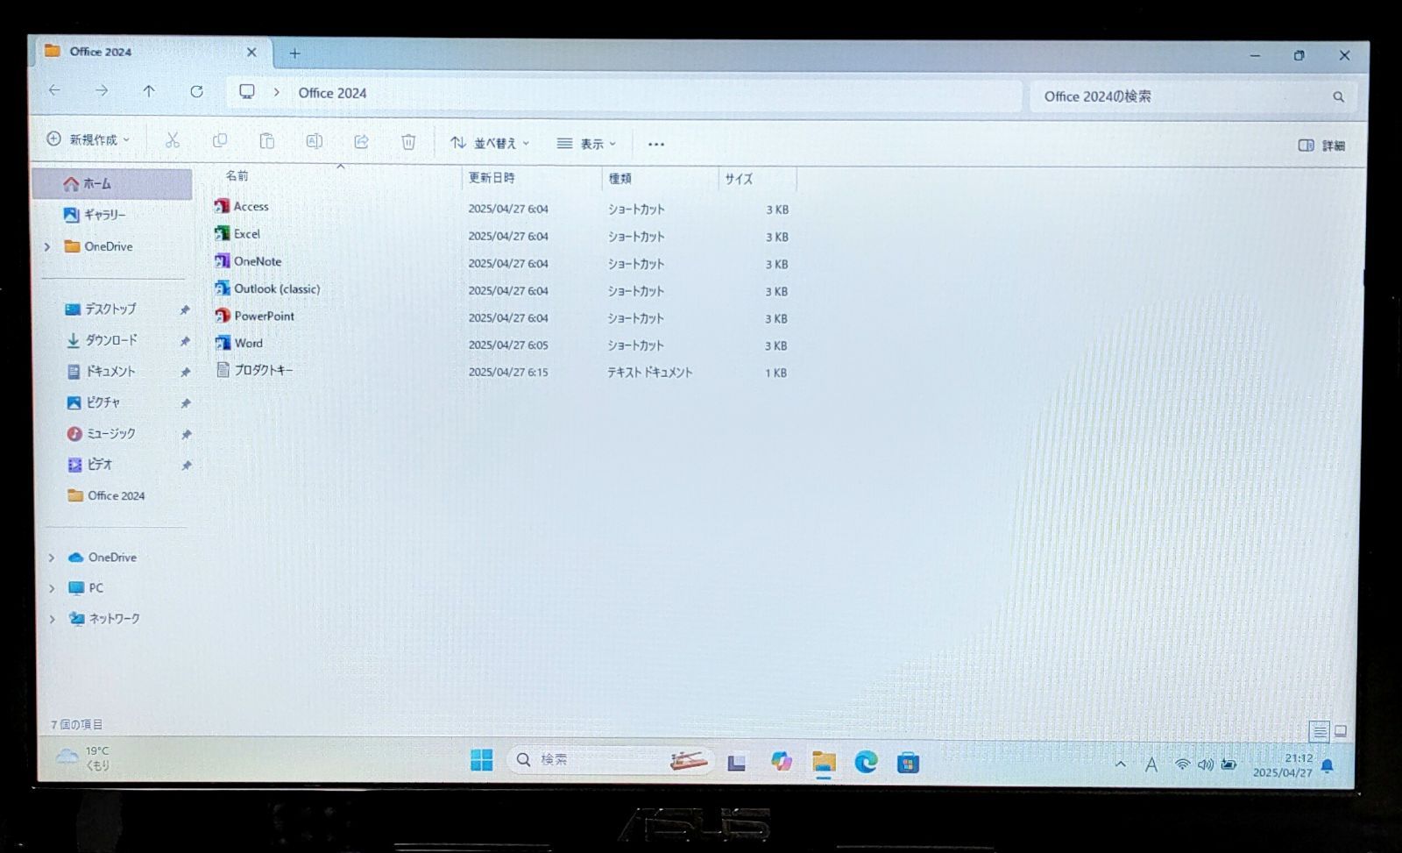1402x853 pixels.
Task: Click the taskbar 検索 search box
Action: 610,760
